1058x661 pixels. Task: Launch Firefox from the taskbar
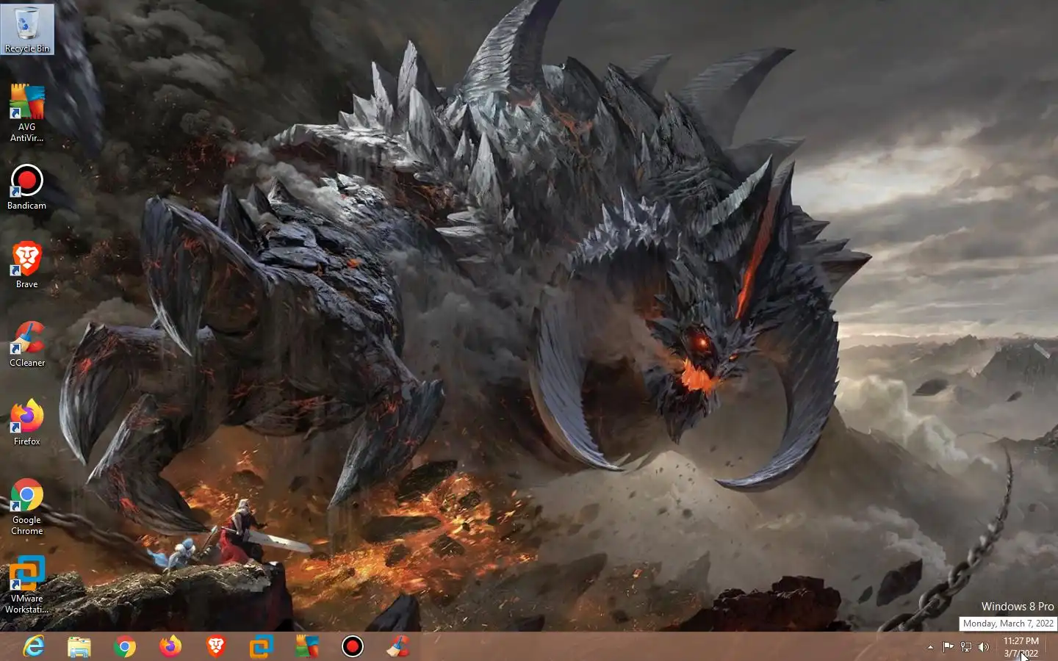pos(170,646)
